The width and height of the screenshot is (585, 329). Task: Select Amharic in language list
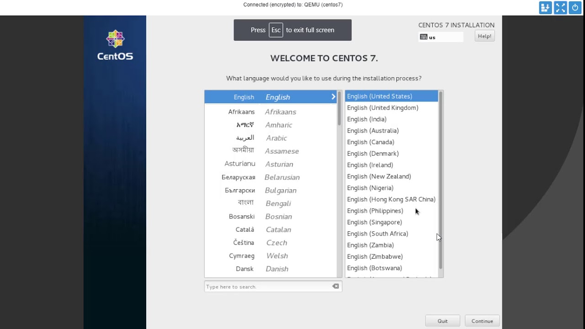tap(271, 125)
